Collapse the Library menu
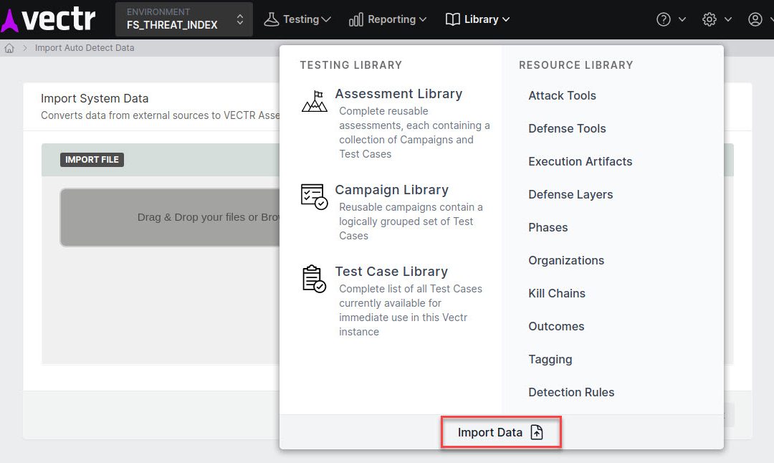Image resolution: width=774 pixels, height=463 pixels. (477, 19)
